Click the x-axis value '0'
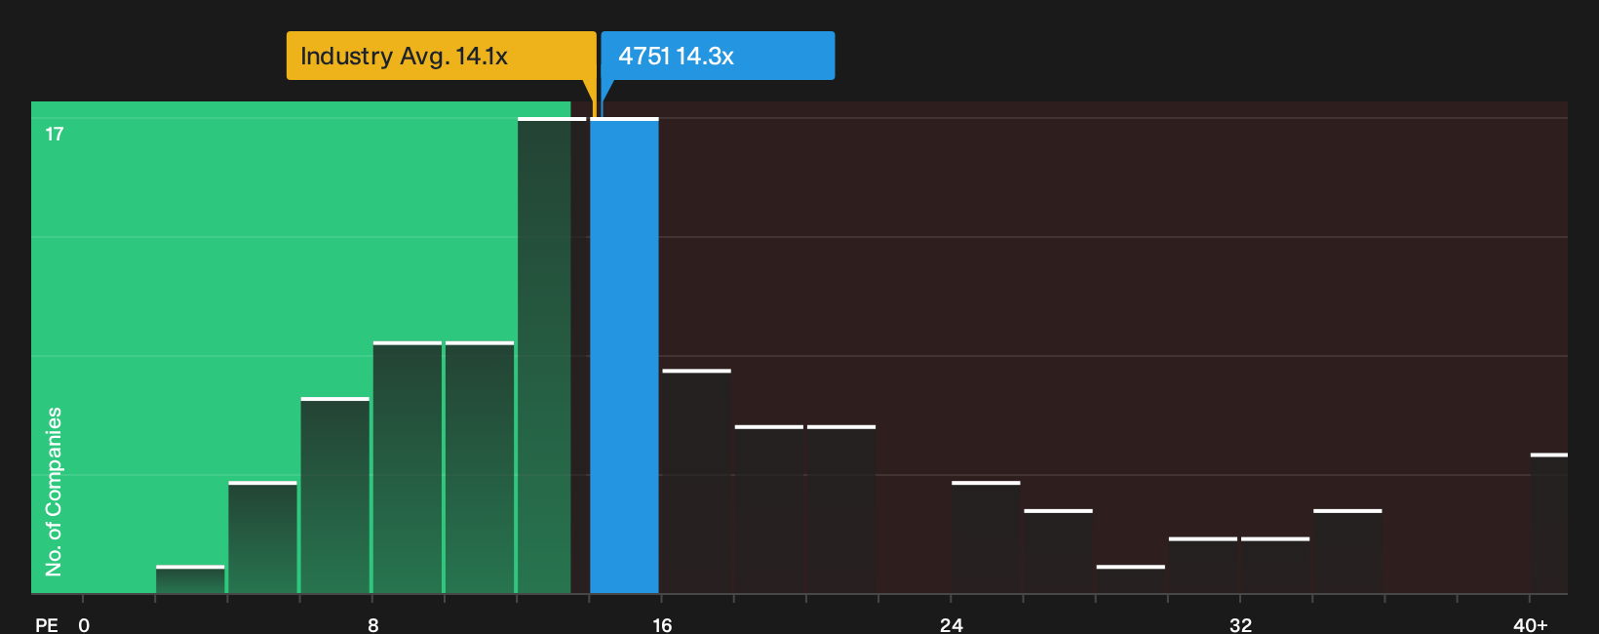The image size is (1599, 634). pos(84,624)
